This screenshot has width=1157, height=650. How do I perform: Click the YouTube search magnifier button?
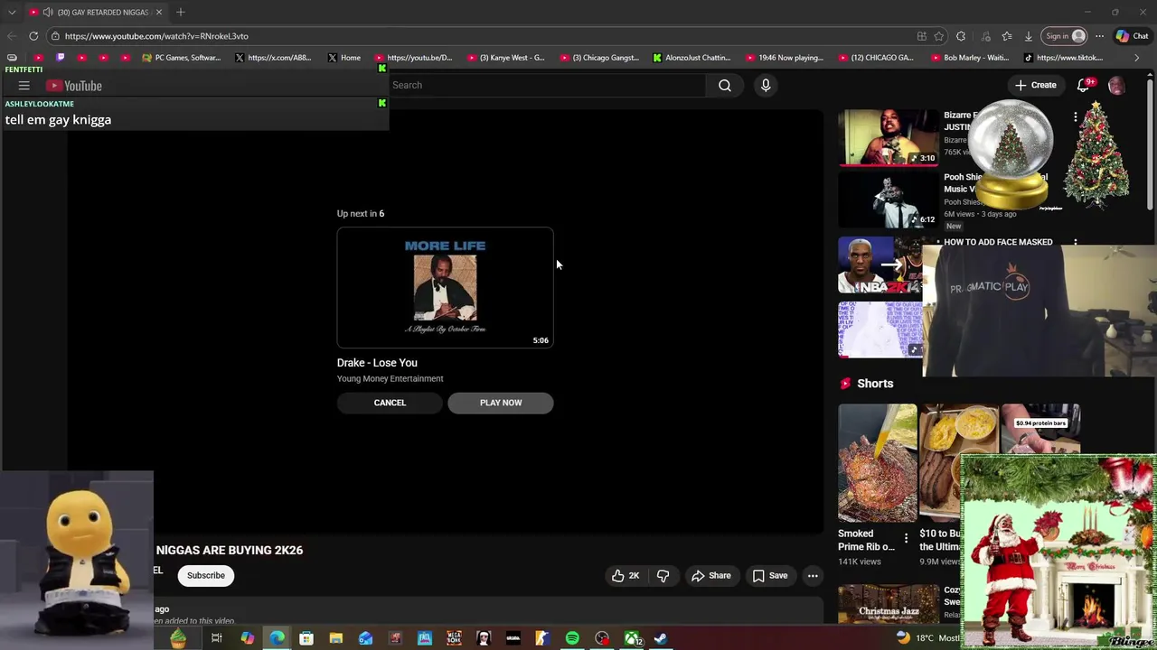pos(725,85)
